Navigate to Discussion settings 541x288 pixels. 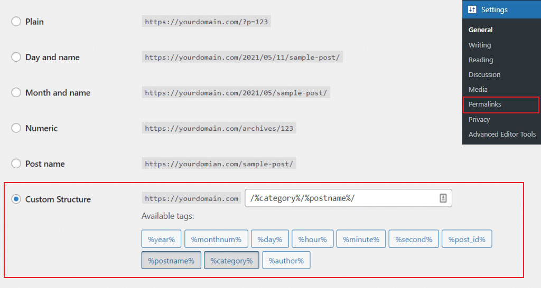pos(484,74)
